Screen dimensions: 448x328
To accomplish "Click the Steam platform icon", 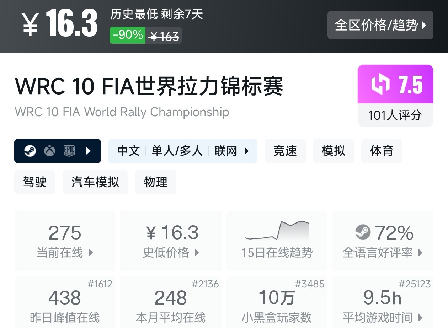I will click(30, 151).
